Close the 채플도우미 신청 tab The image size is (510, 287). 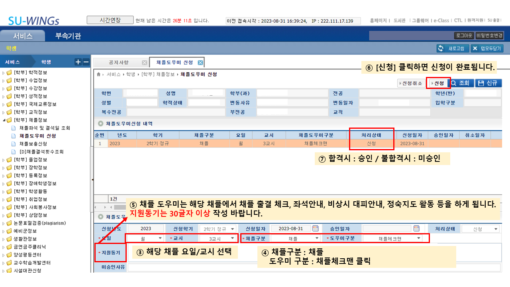[x=200, y=63]
